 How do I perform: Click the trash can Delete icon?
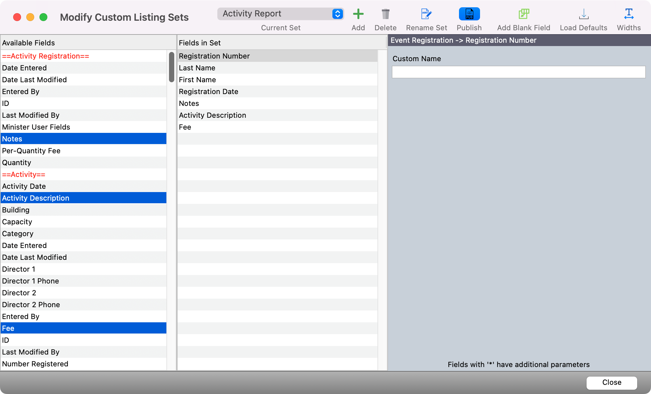385,14
